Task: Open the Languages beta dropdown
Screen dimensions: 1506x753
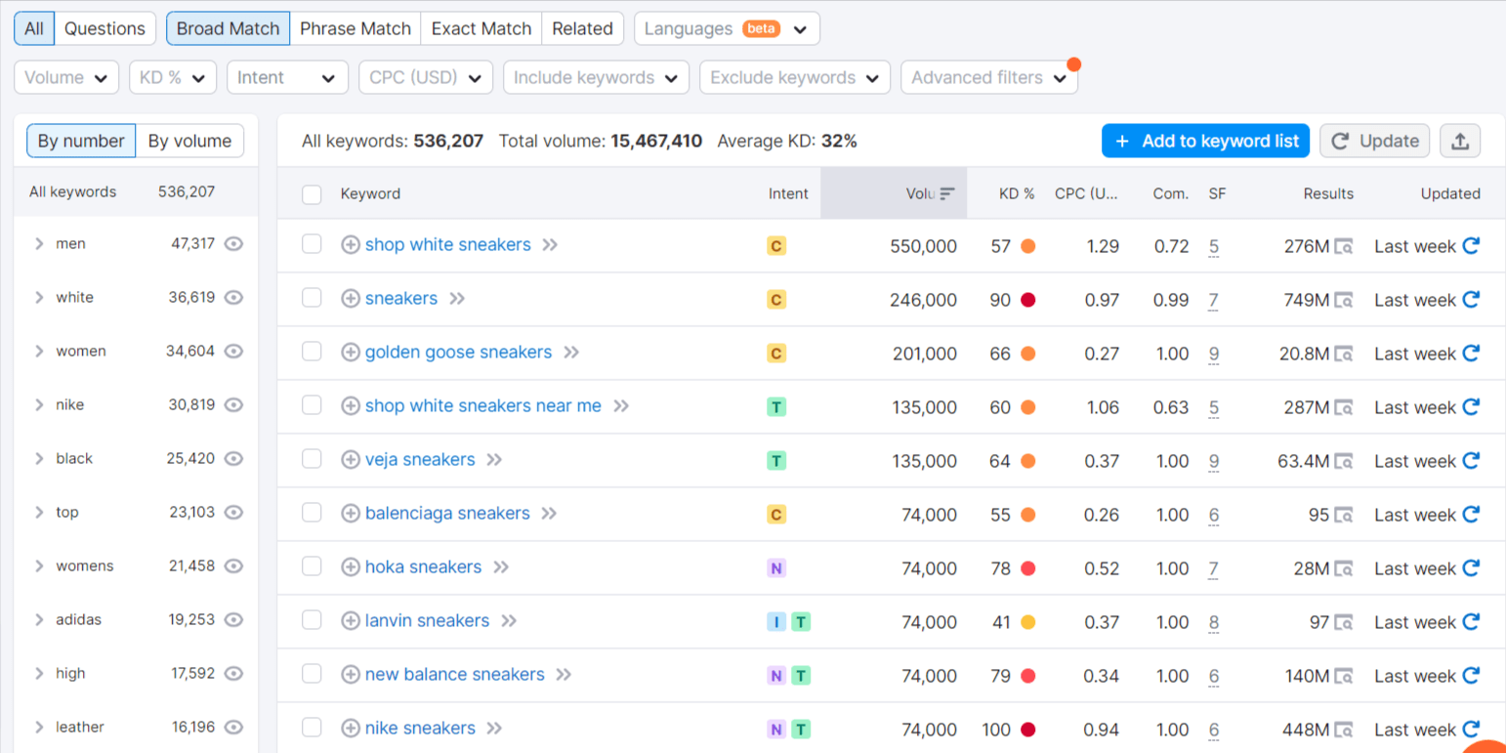Action: (727, 28)
